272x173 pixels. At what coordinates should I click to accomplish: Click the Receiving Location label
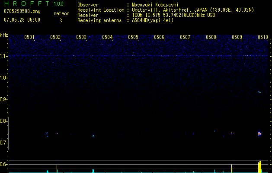point(101,10)
